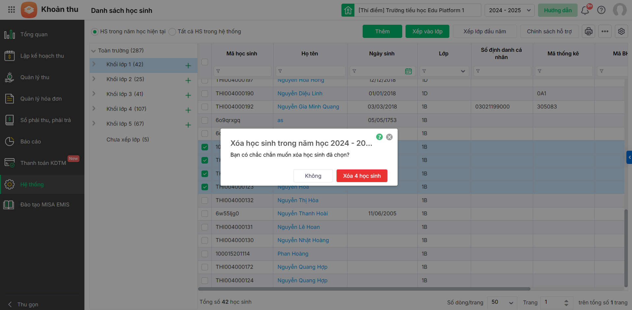Open the notifications bell

585,10
